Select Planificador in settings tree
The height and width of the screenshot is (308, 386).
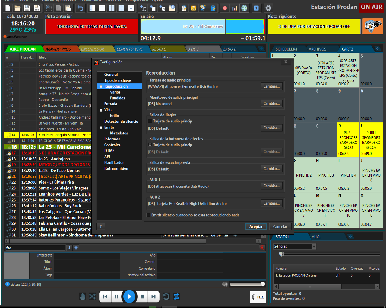coord(114,162)
